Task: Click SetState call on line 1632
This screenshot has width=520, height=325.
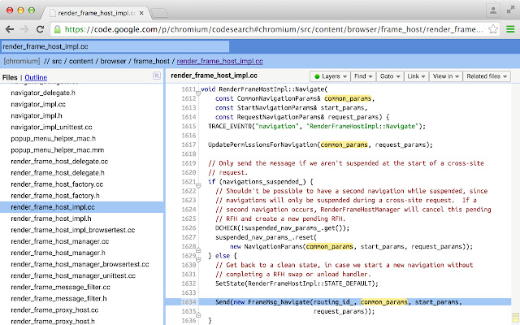Action: tap(230, 284)
